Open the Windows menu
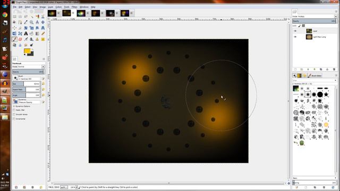The width and height of the screenshot is (340, 191). (x=84, y=7)
